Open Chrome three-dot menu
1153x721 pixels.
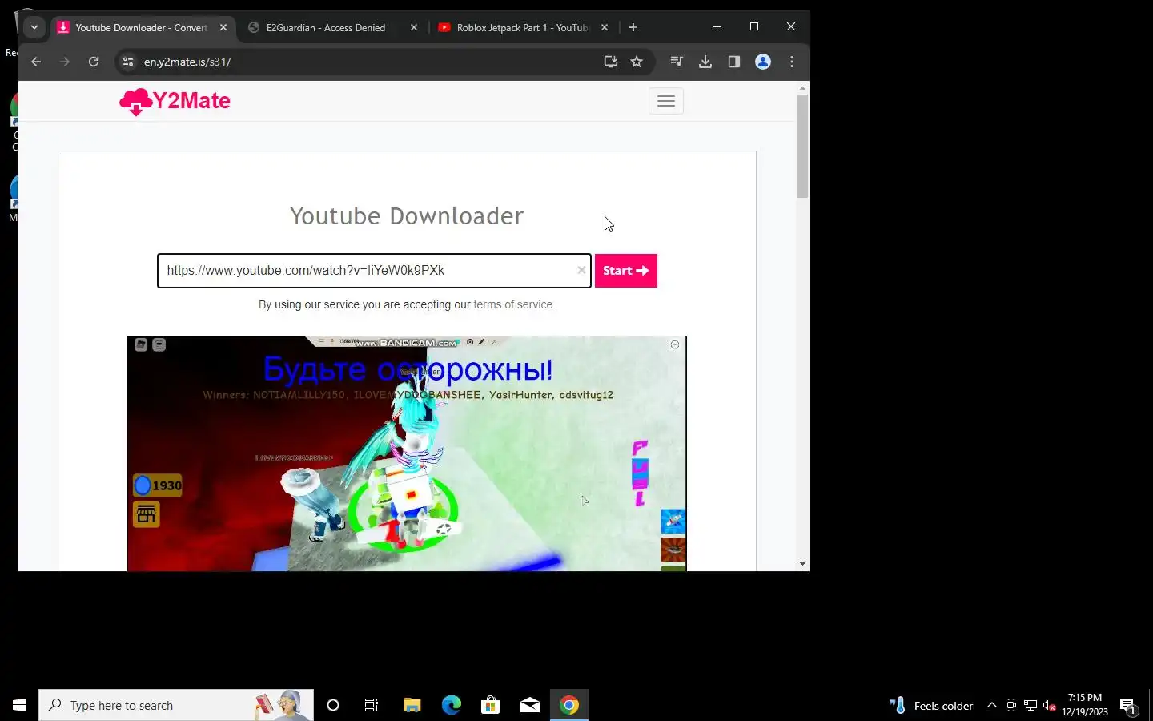coord(792,62)
